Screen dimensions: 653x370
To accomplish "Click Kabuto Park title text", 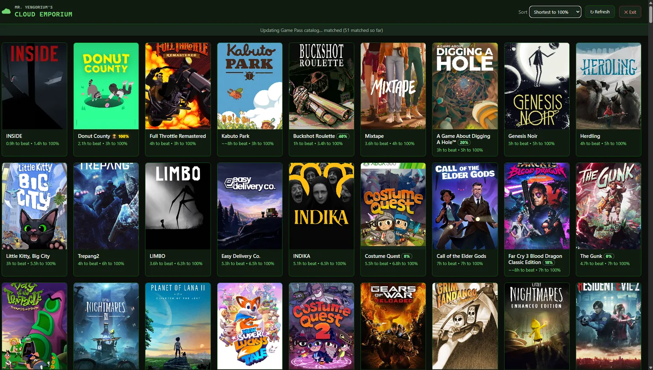I will pyautogui.click(x=236, y=136).
